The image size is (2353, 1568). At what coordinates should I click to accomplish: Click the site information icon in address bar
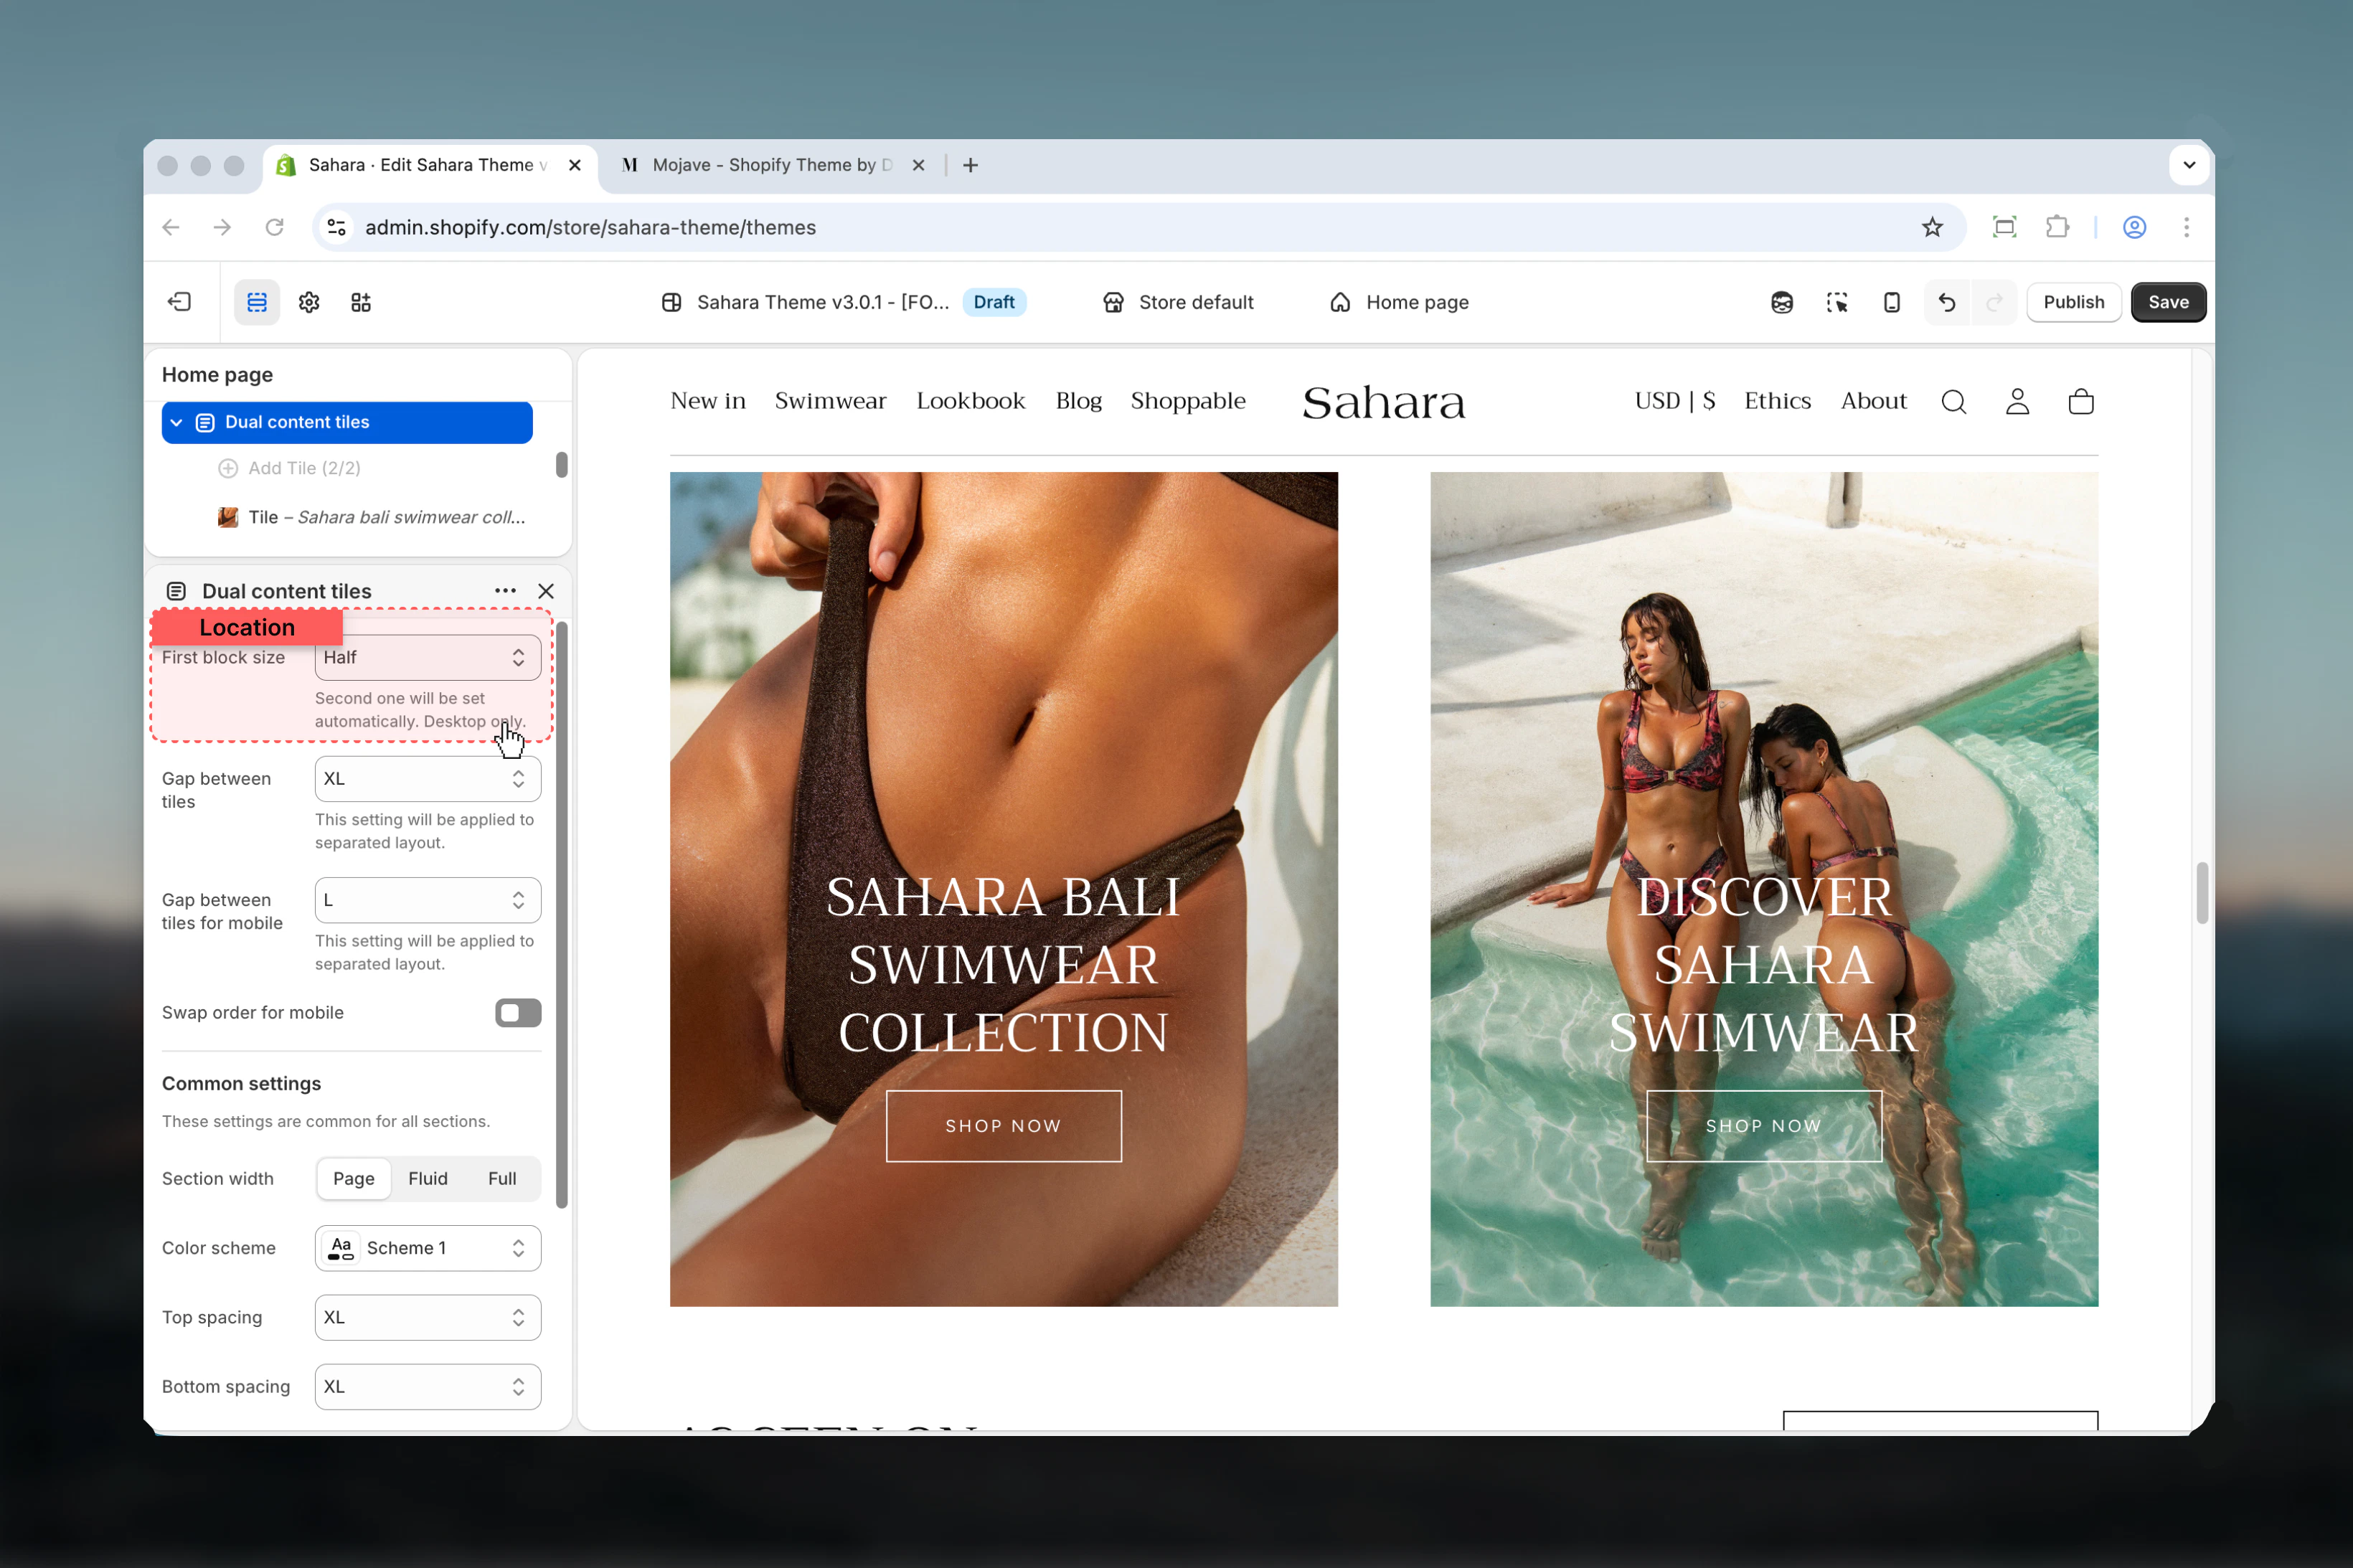click(337, 227)
